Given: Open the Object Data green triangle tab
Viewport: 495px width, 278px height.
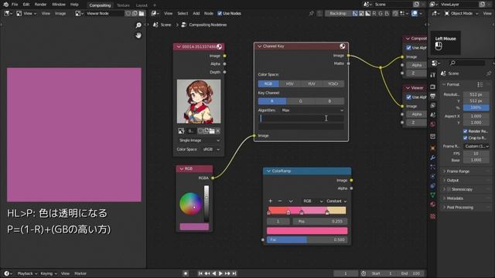Looking at the screenshot, I should 433,195.
